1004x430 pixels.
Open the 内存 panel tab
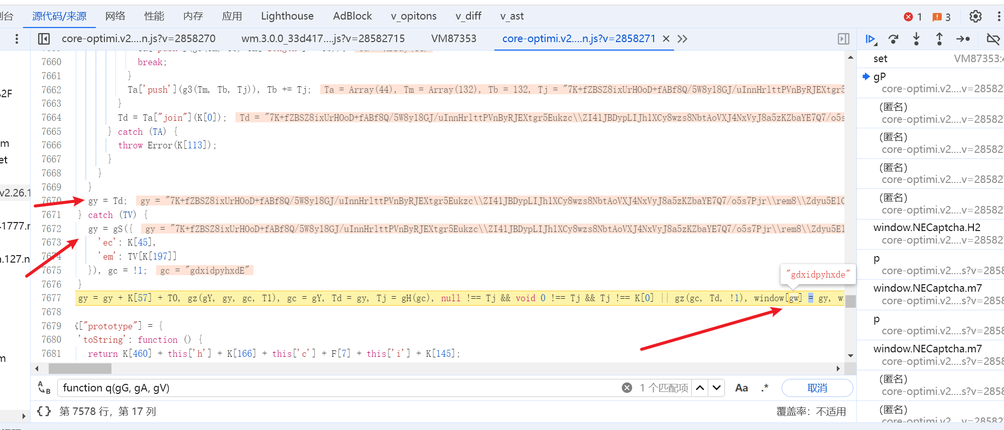point(193,16)
